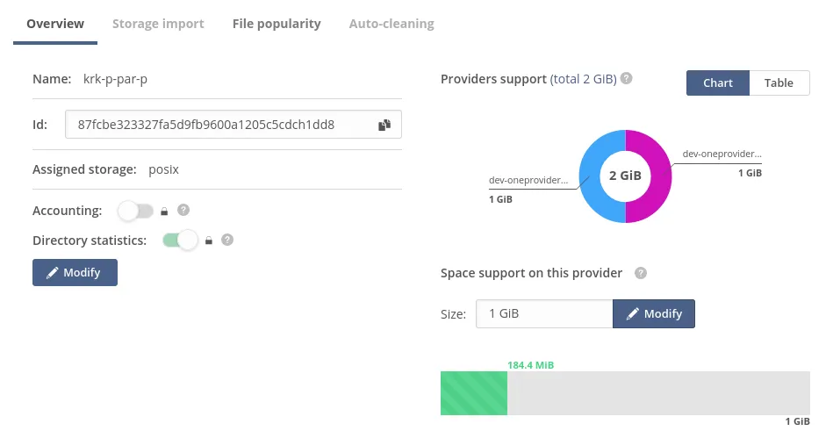833x438 pixels.
Task: Open the File popularity tab
Action: (276, 24)
